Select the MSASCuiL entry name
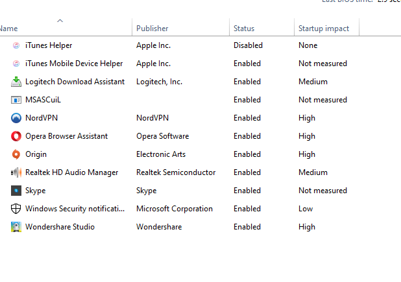The height and width of the screenshot is (282, 401). pyautogui.click(x=43, y=100)
